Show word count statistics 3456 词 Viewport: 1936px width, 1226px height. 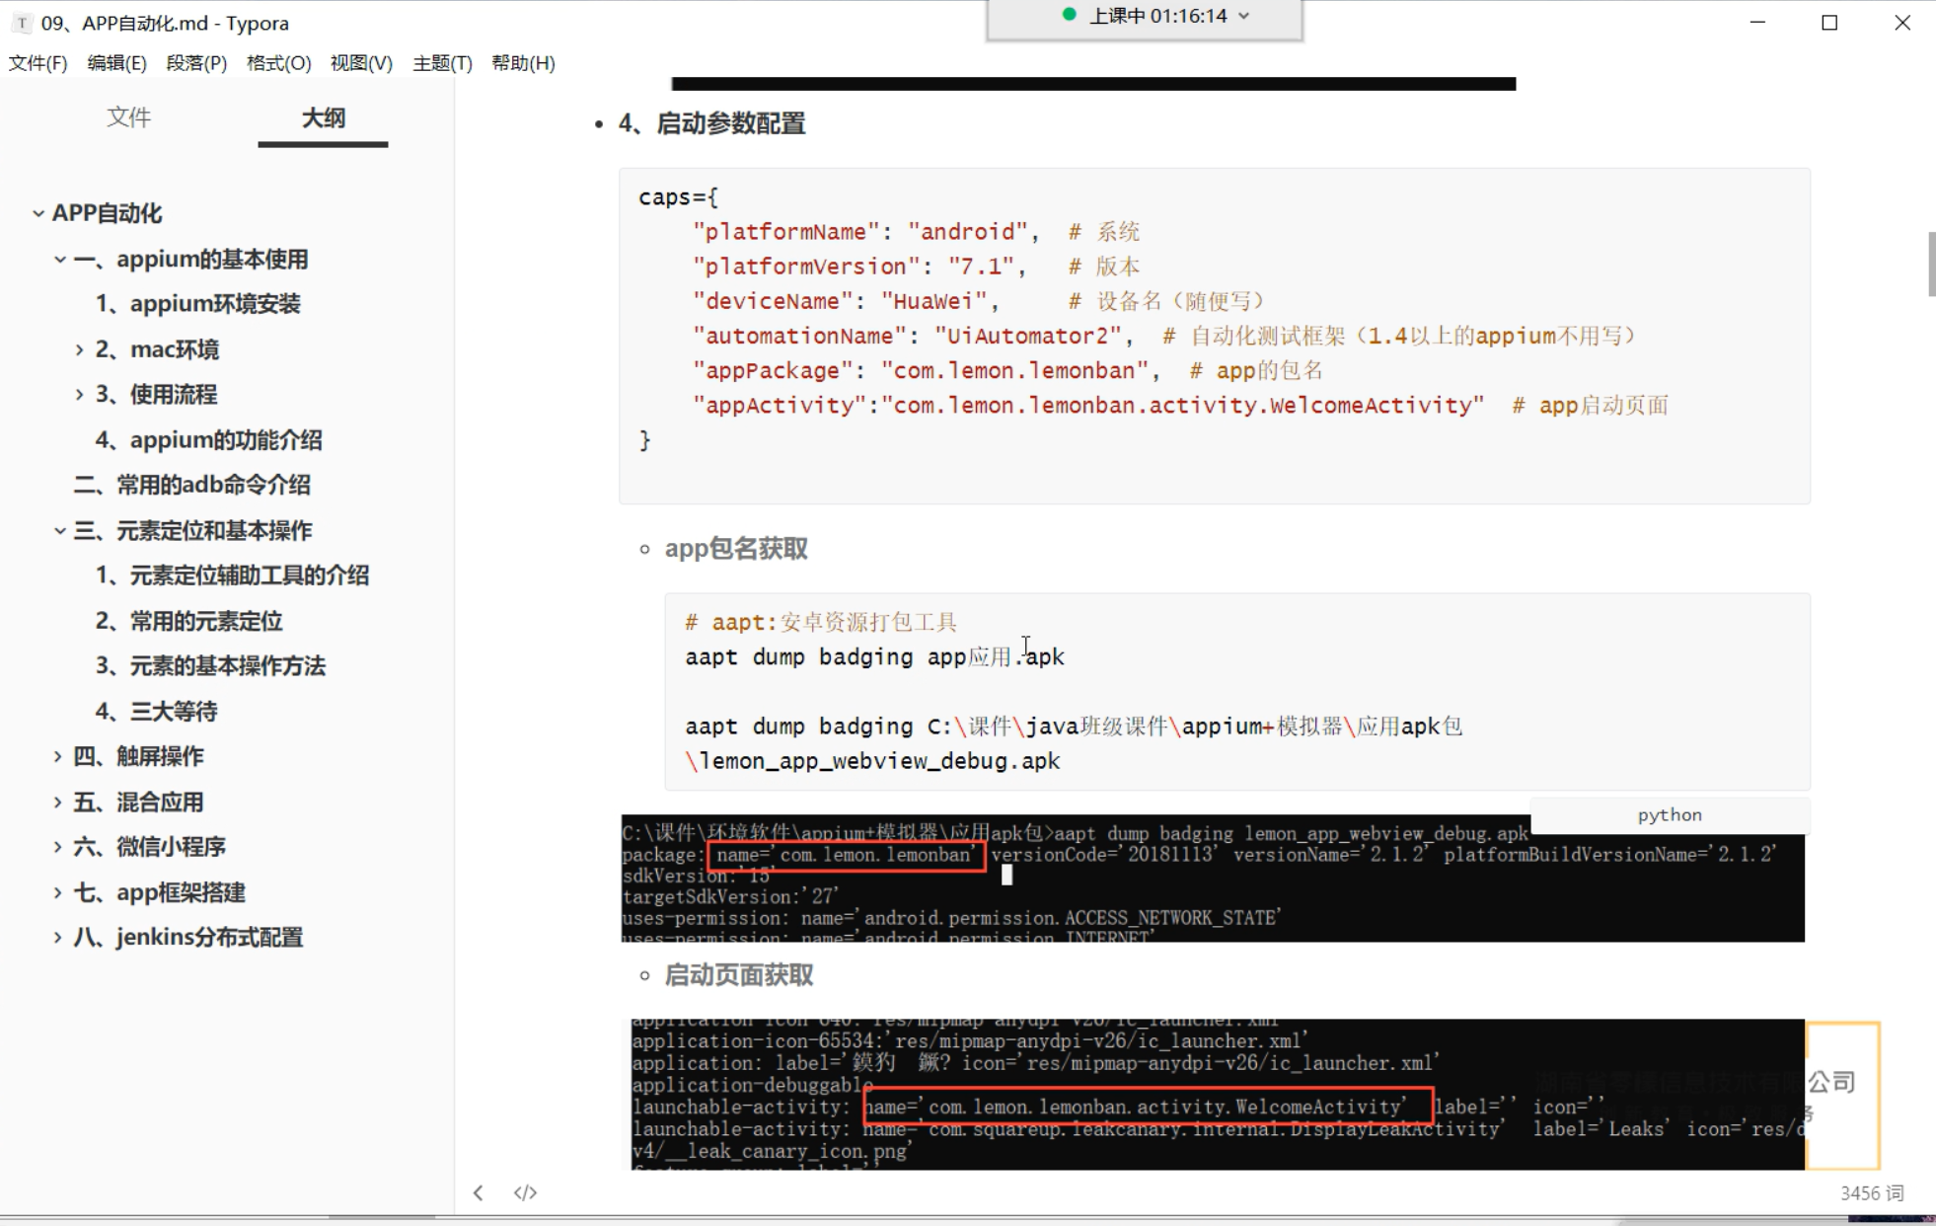tap(1871, 1192)
